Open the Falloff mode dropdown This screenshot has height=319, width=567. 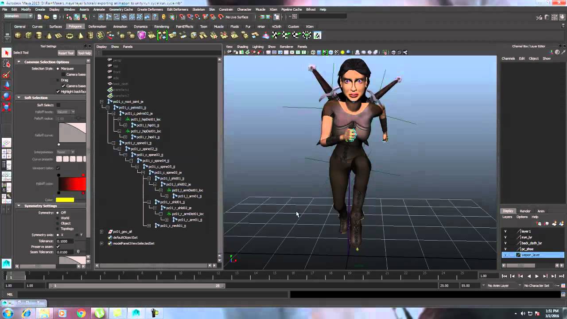point(66,112)
